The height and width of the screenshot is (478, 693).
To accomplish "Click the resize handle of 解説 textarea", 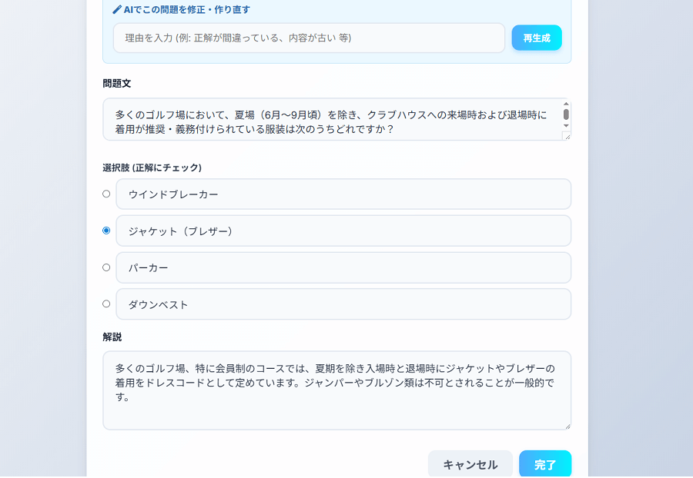I will coord(567,425).
